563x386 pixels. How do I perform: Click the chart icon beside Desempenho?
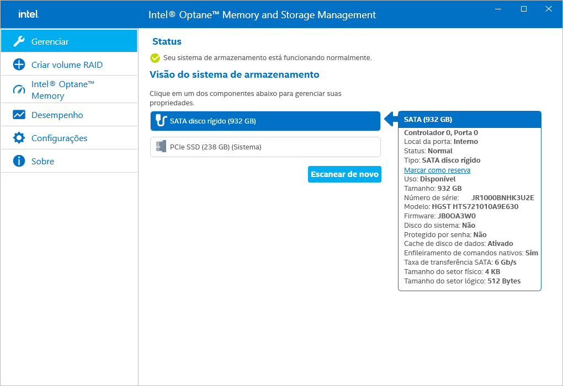pyautogui.click(x=19, y=115)
